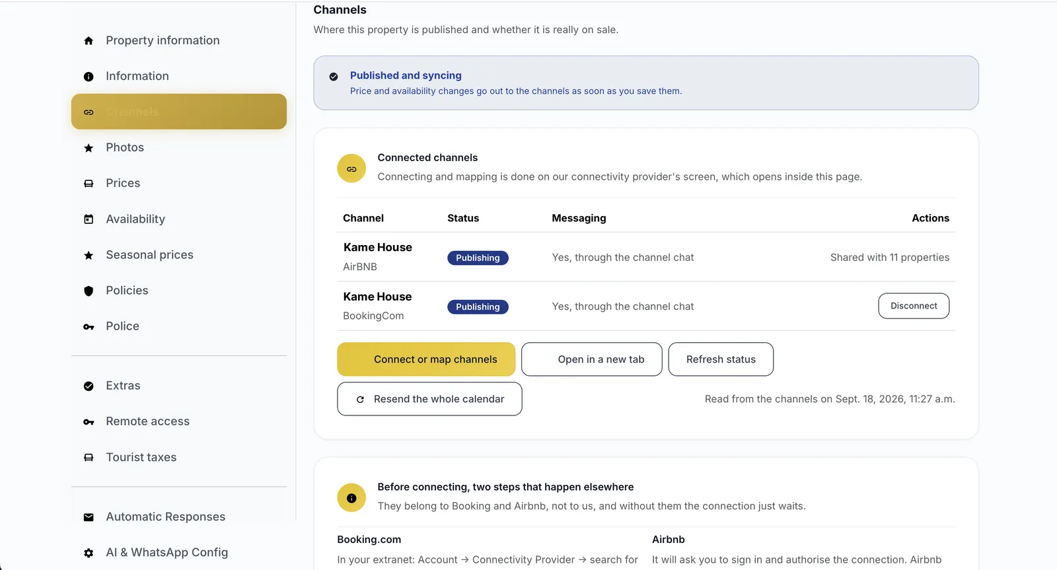Click the Status column header
This screenshot has height=570, width=1057.
point(463,218)
